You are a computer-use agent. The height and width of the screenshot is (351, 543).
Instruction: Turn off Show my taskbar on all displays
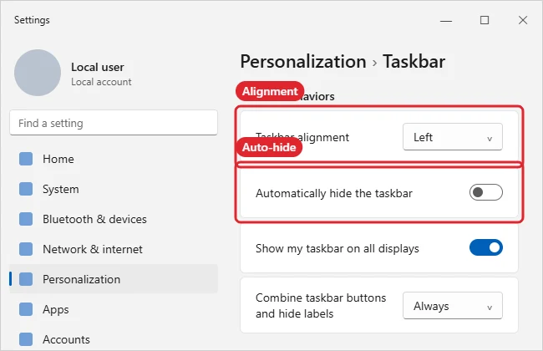tap(486, 247)
